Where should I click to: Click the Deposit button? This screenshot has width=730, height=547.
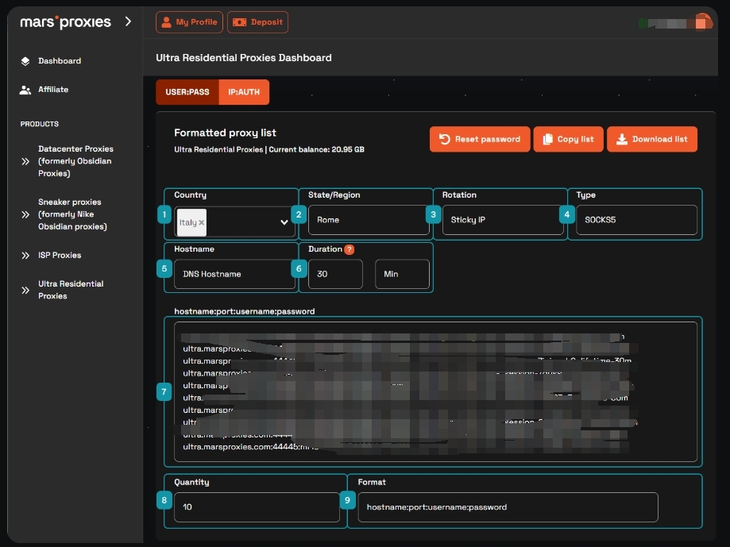coord(257,22)
